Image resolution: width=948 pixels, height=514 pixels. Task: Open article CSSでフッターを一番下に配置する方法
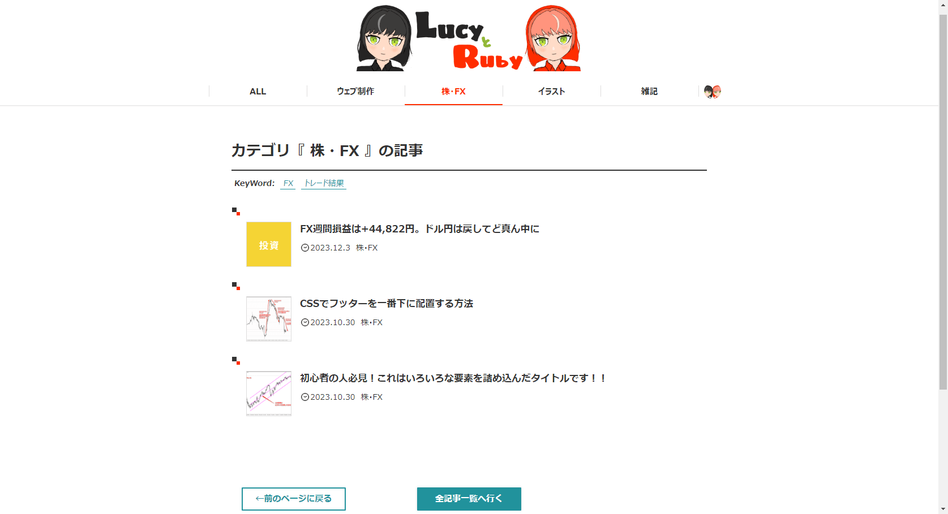point(387,304)
